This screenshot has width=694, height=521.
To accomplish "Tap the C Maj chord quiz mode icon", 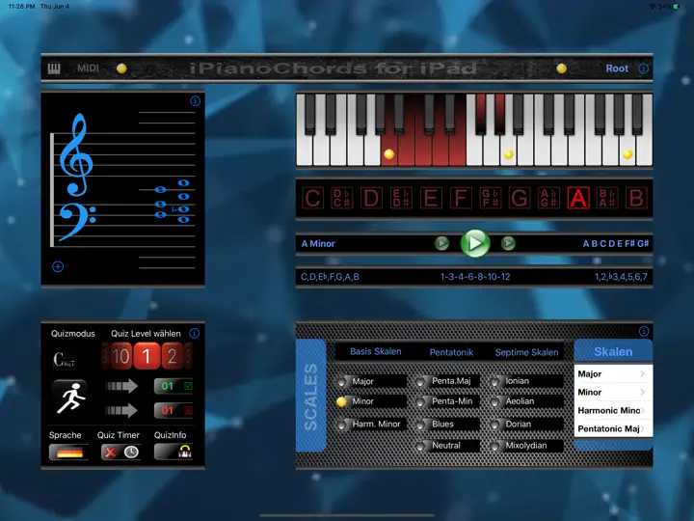I will (x=64, y=359).
